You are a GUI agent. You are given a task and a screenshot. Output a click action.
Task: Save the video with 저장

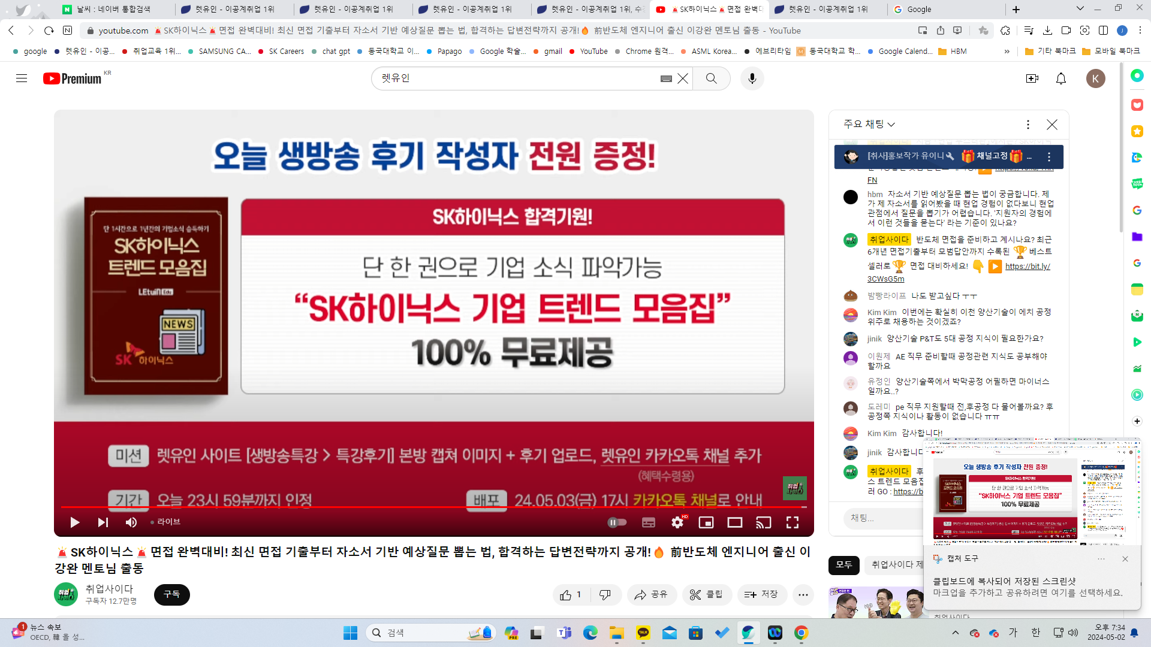pyautogui.click(x=761, y=595)
